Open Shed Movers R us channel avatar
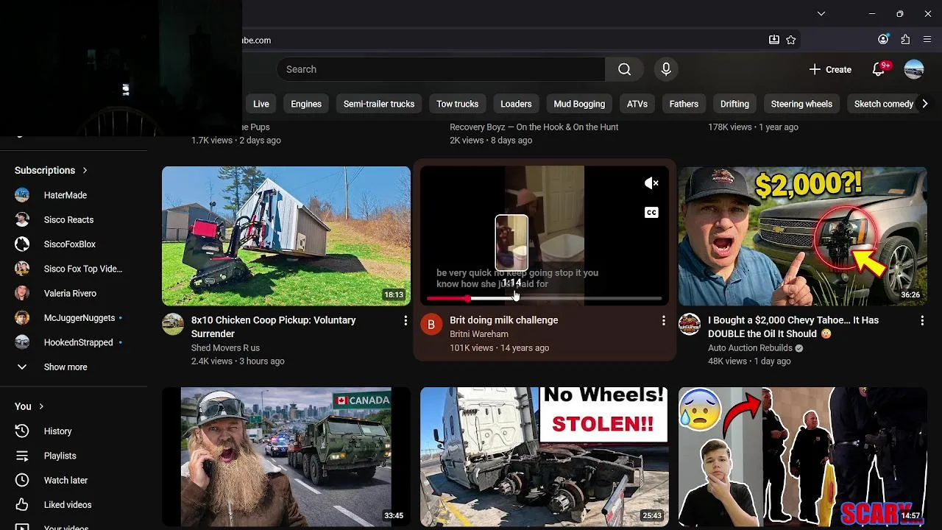Viewport: 942px width, 530px height. click(173, 324)
